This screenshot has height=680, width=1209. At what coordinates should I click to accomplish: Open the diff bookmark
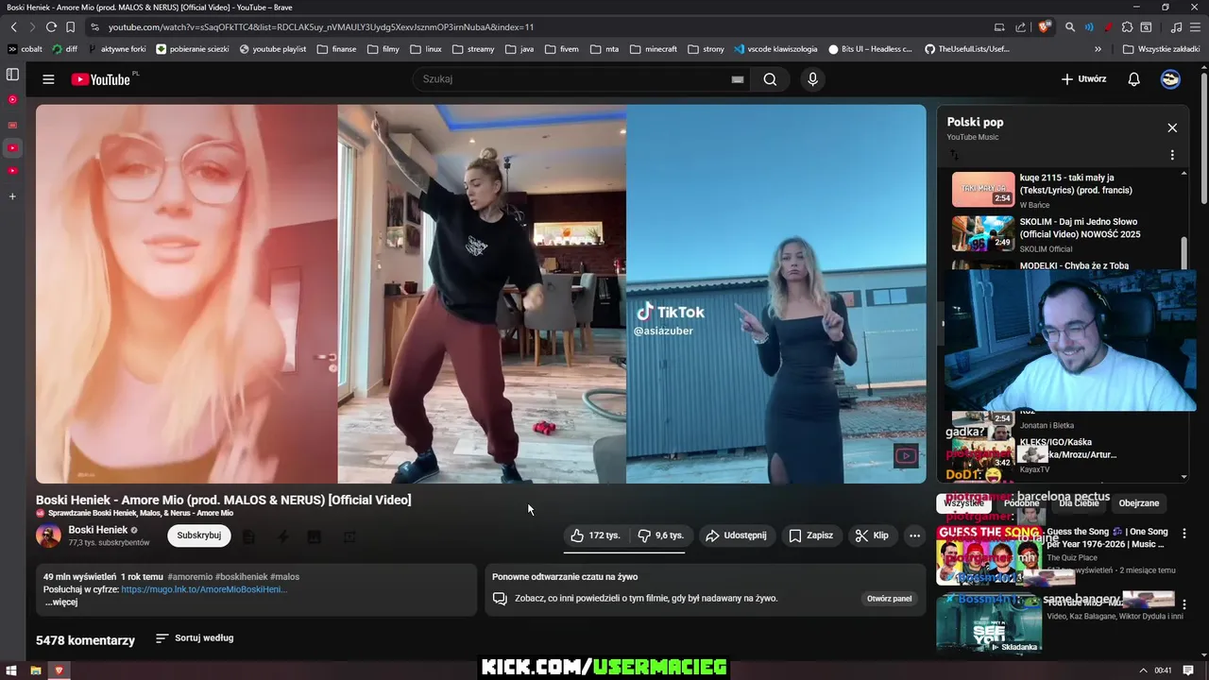click(x=65, y=49)
